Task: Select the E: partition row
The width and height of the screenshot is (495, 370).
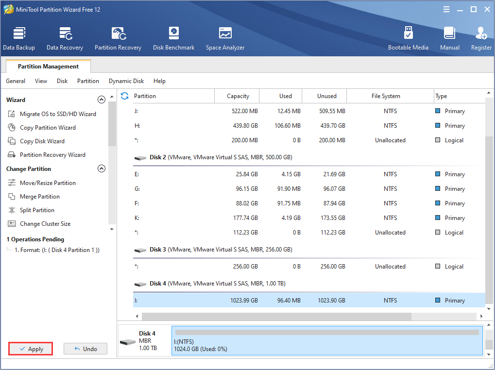Action: (309, 174)
